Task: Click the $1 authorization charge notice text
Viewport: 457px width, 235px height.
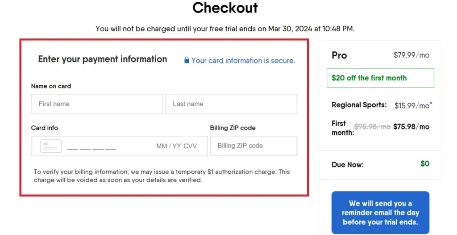Action: click(162, 176)
